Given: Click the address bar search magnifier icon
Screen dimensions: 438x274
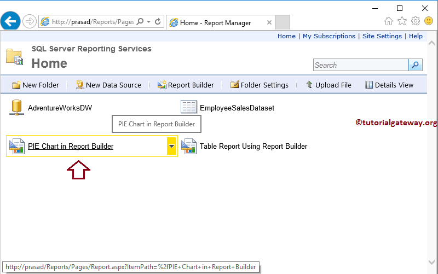Looking at the screenshot, I should [x=140, y=21].
